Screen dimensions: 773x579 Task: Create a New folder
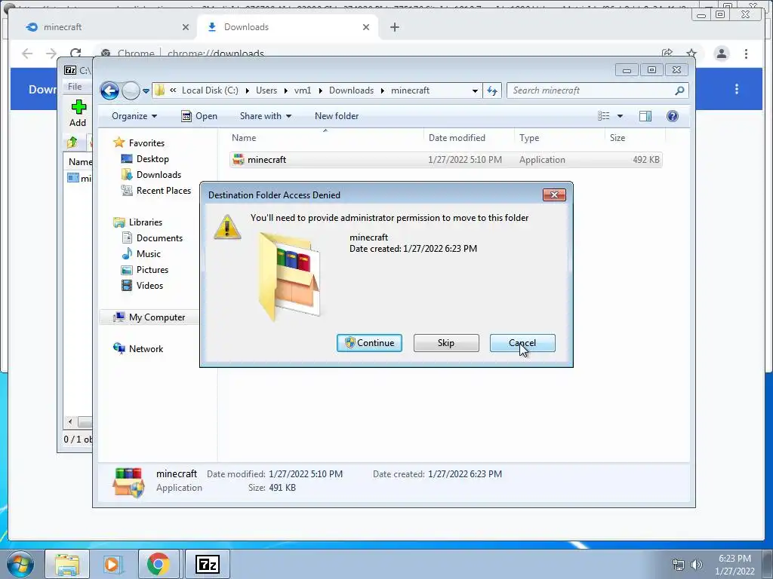pyautogui.click(x=337, y=116)
